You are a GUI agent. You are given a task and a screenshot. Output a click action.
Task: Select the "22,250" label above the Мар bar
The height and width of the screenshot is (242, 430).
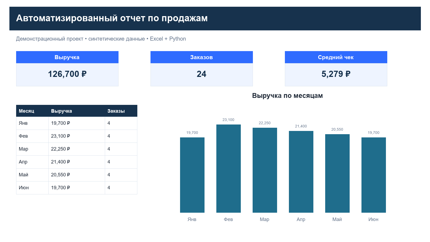click(265, 123)
